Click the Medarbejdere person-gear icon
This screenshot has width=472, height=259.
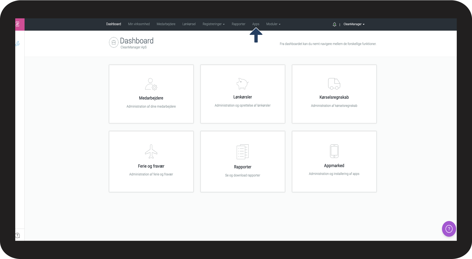point(151,84)
